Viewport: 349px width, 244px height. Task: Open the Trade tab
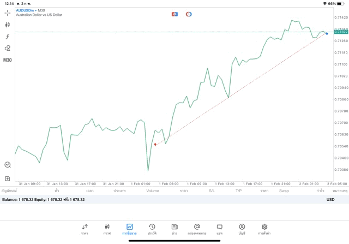(129, 229)
